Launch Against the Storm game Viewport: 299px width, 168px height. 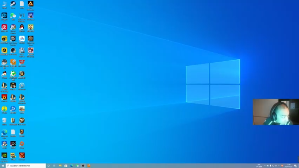point(31,40)
